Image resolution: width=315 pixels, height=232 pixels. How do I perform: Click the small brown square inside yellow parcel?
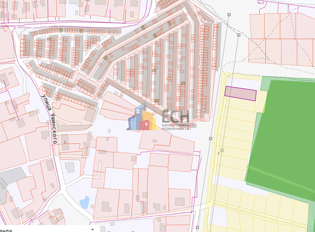coord(218,154)
